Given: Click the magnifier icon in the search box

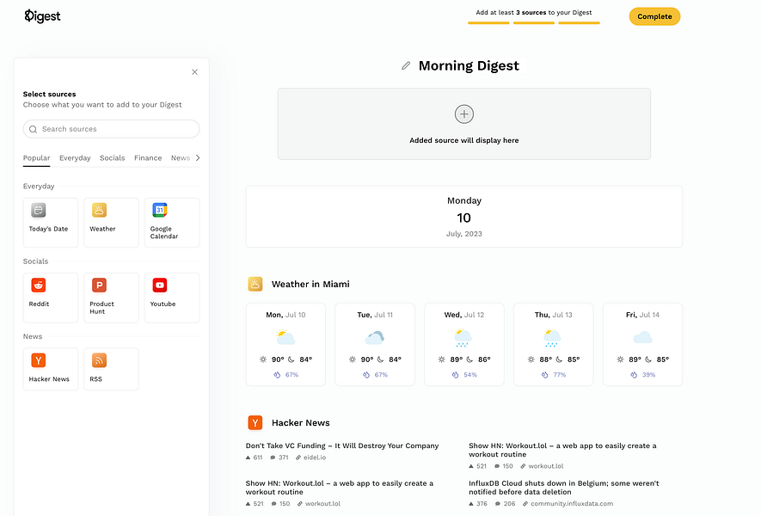Looking at the screenshot, I should 33,129.
